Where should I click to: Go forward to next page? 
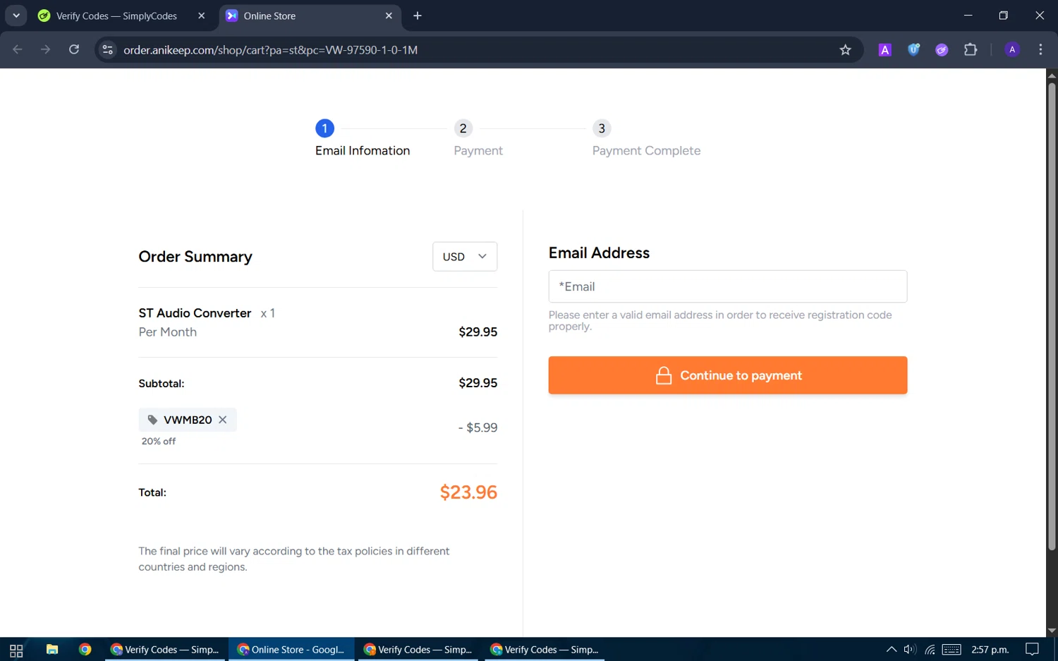coord(46,49)
